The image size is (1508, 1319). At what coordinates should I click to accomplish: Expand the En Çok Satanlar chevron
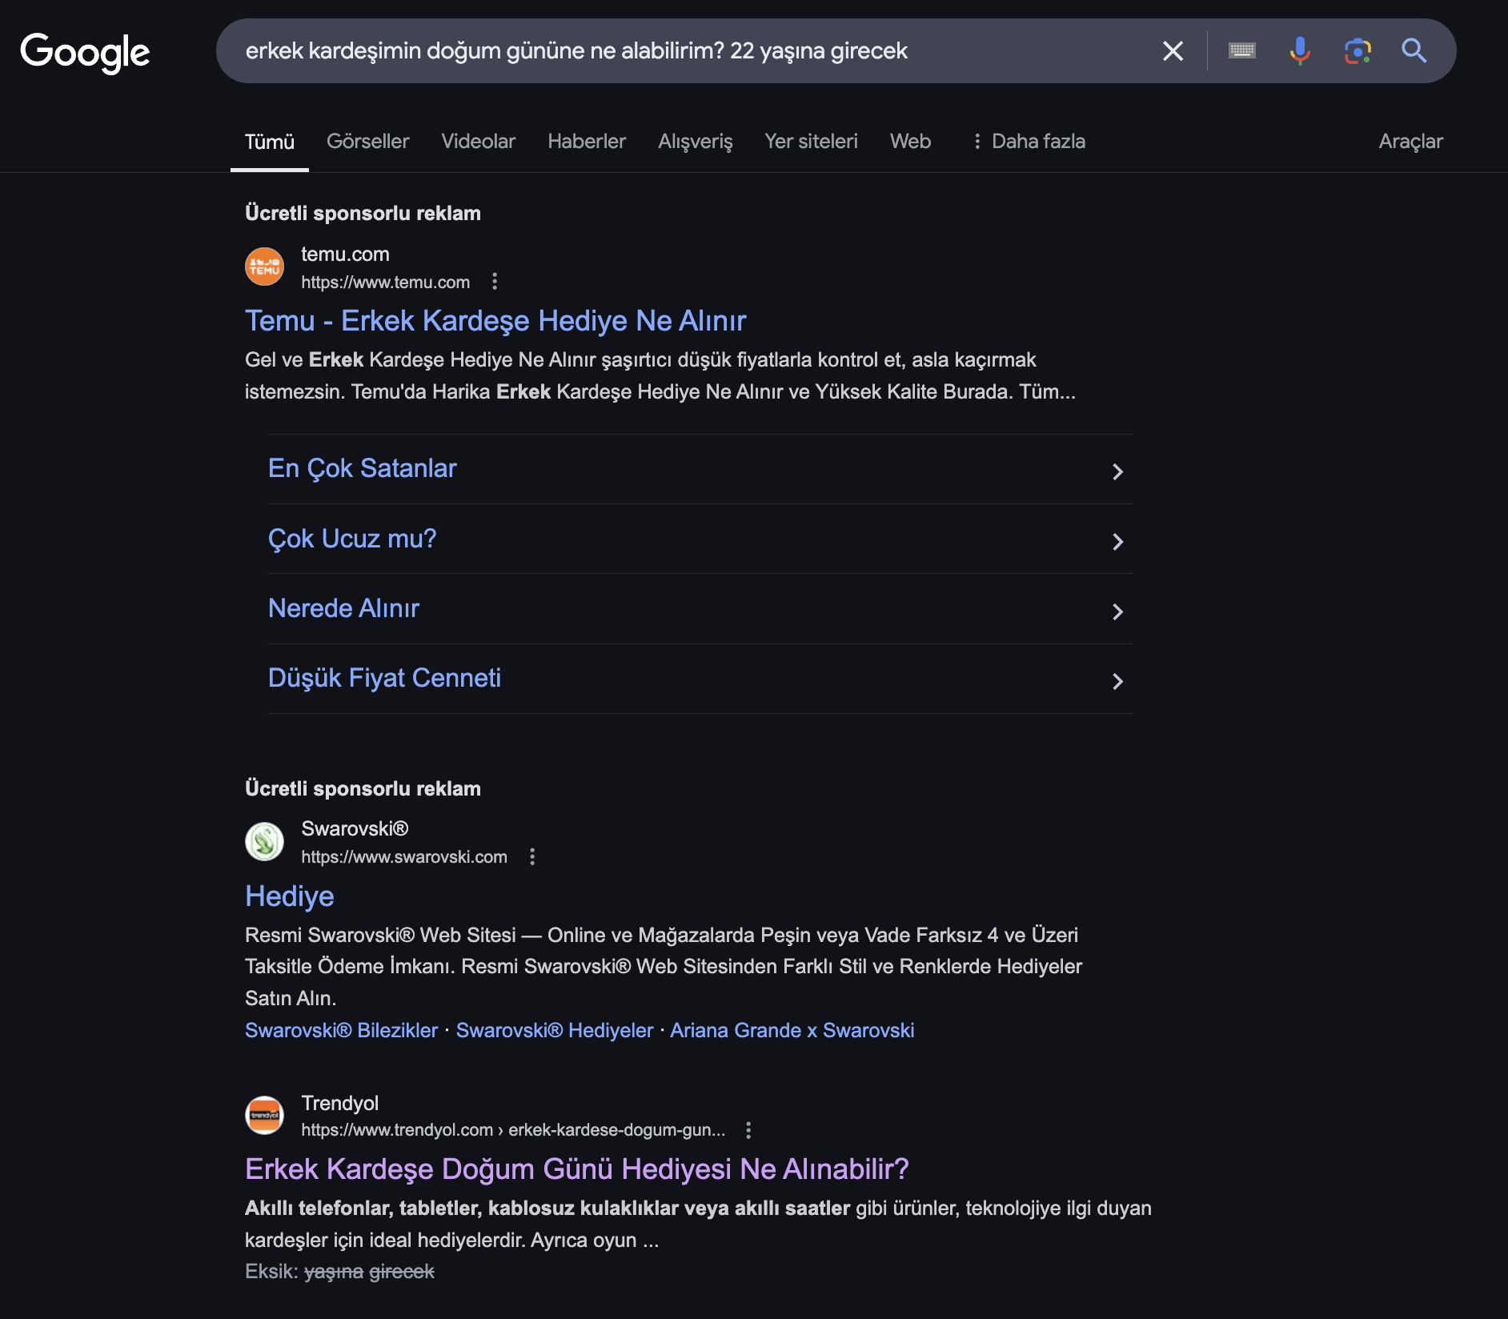tap(1117, 471)
